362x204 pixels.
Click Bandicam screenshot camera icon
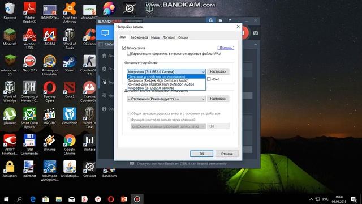(255, 33)
